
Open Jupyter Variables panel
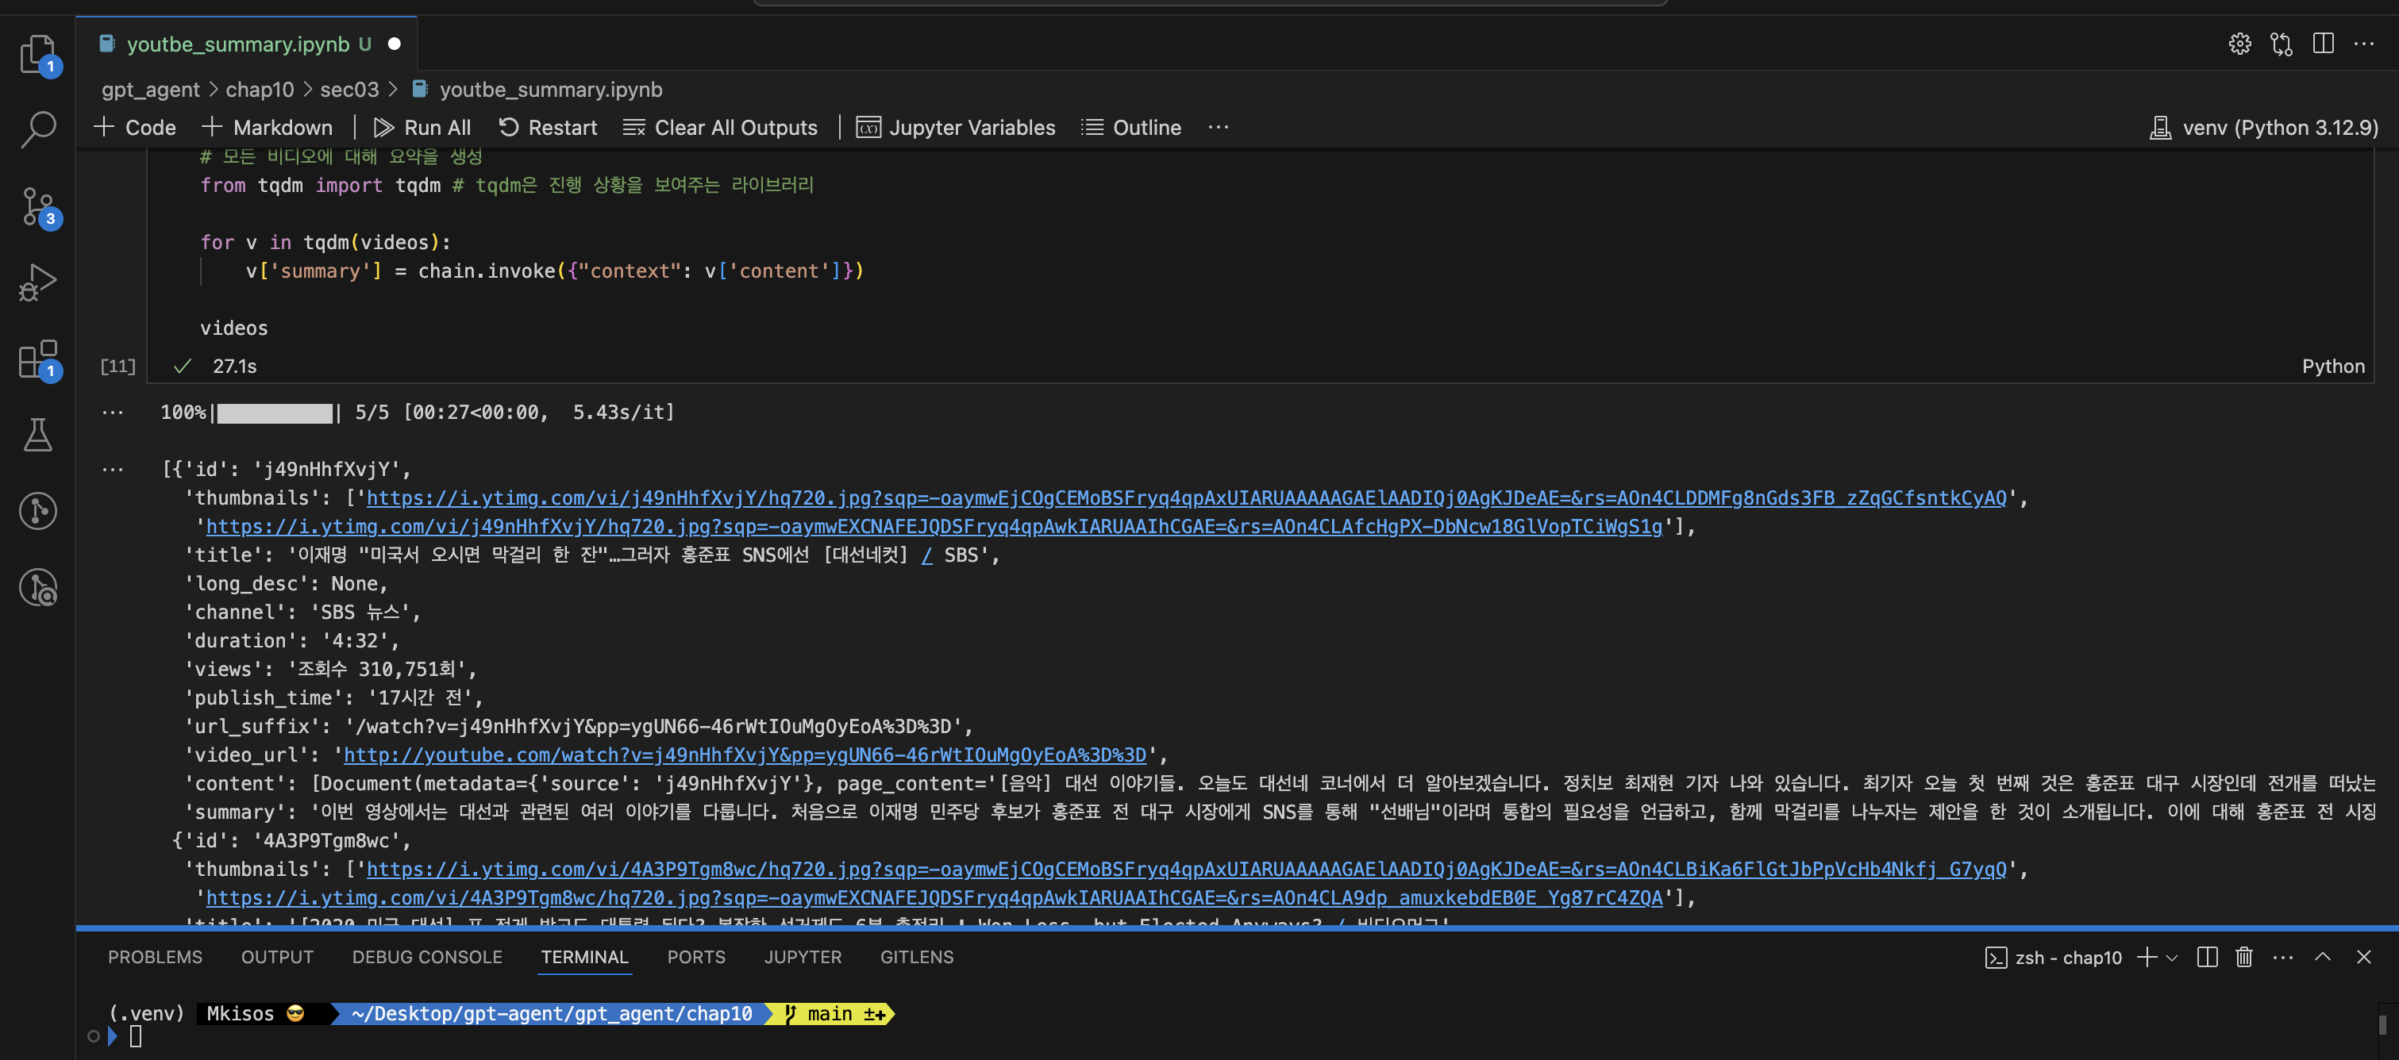click(956, 128)
